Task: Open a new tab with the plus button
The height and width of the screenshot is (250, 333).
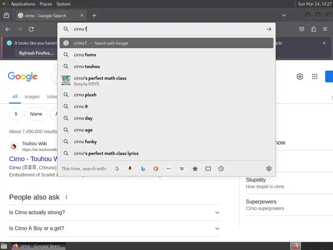Action: point(94,16)
